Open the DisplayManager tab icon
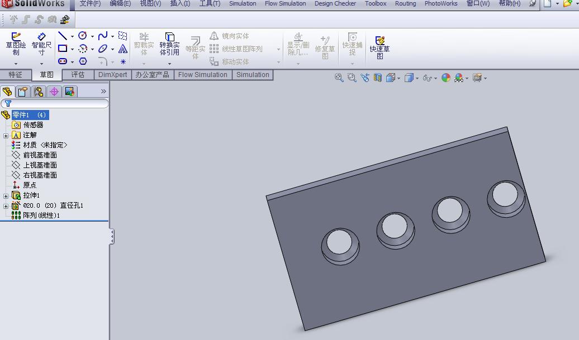This screenshot has width=579, height=340. 69,92
